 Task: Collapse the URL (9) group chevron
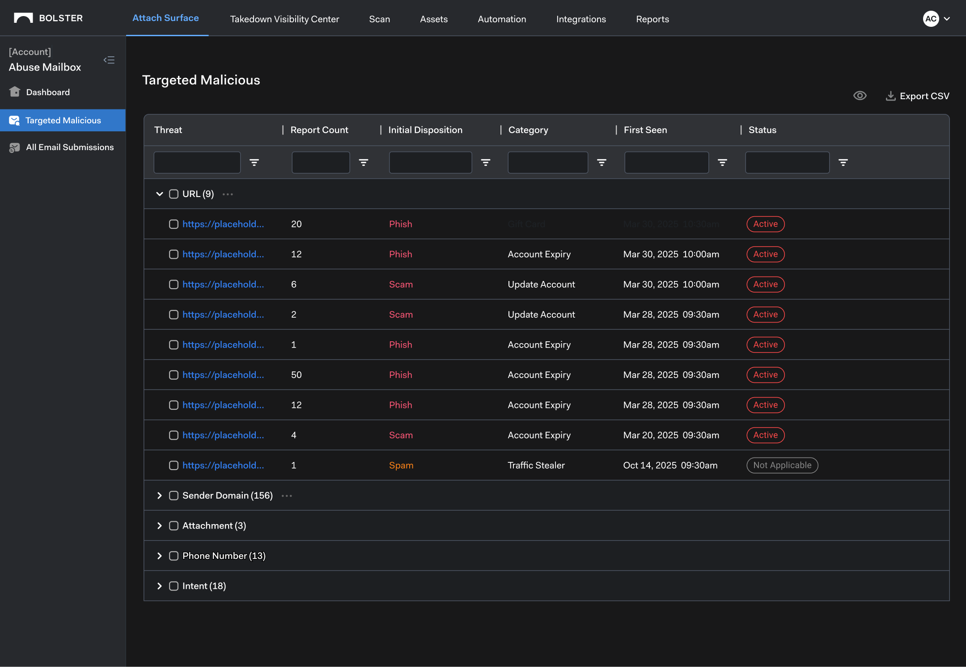(160, 194)
